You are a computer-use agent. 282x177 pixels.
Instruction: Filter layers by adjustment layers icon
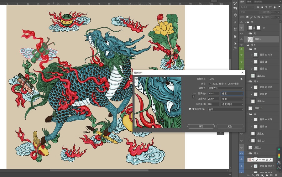point(262,8)
